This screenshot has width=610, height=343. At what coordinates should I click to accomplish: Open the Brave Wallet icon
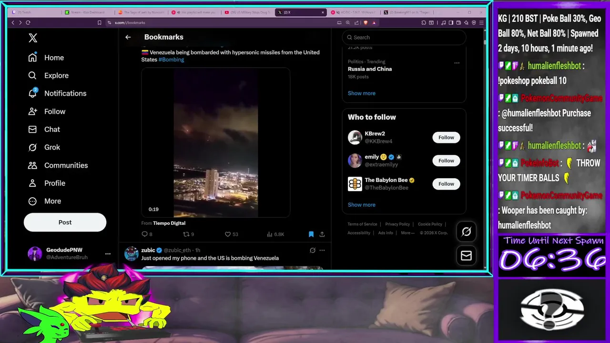[x=458, y=22]
